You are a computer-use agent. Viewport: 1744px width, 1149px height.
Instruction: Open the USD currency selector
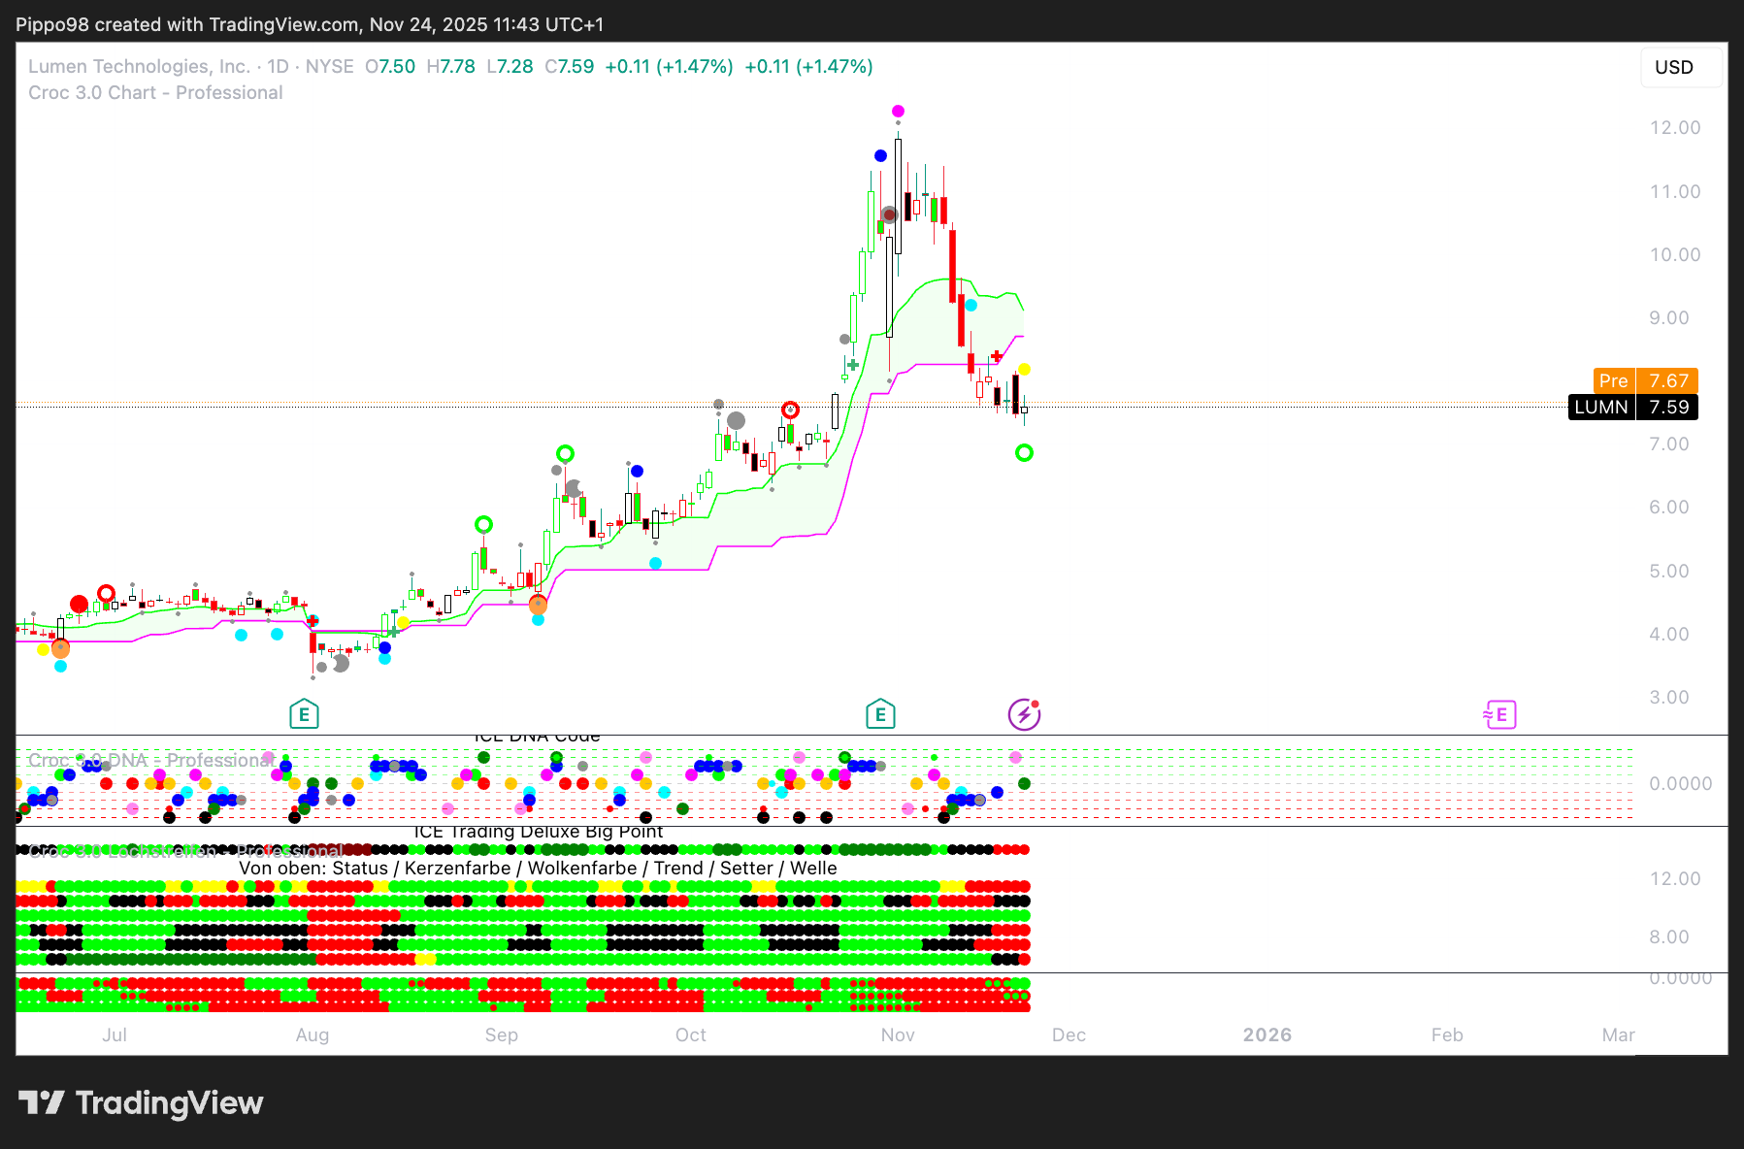coord(1674,67)
